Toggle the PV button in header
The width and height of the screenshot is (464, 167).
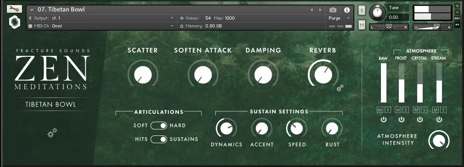pyautogui.click(x=457, y=25)
